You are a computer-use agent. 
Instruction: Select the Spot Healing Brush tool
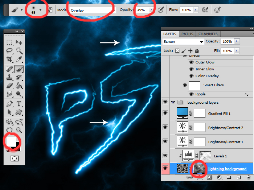pos(9,69)
